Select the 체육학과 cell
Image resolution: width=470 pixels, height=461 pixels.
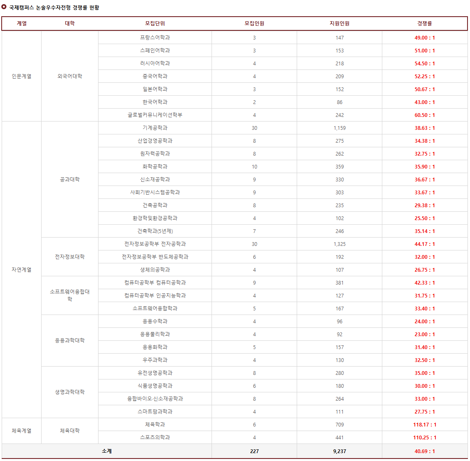[x=155, y=425]
